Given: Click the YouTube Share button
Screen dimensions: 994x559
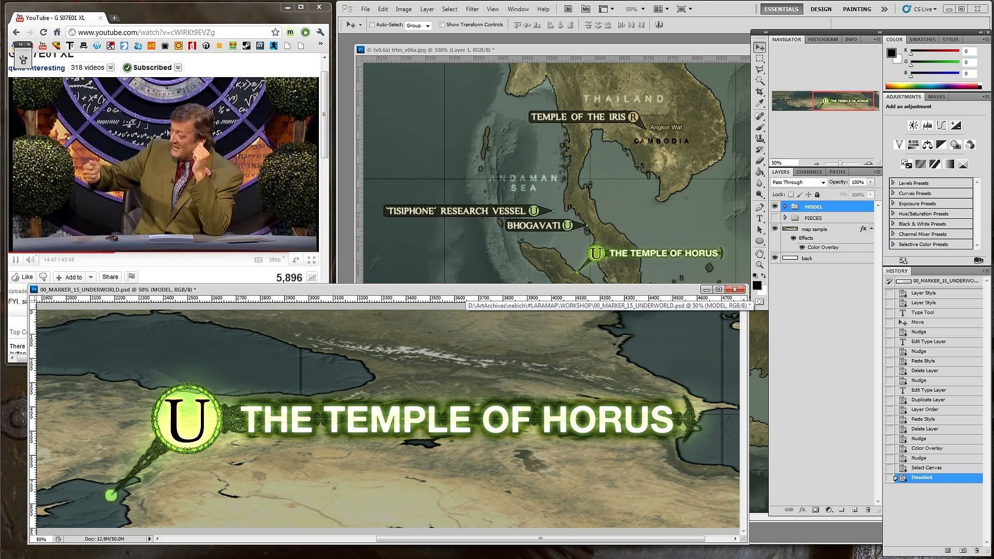Looking at the screenshot, I should tap(110, 277).
